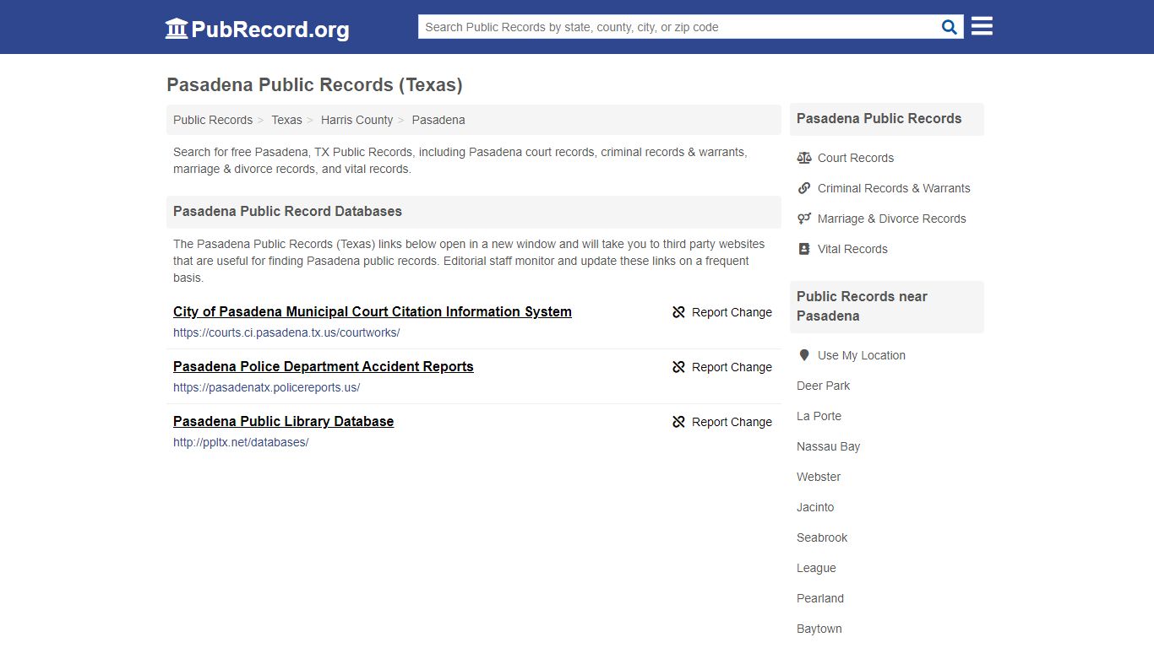Viewport: 1154px width, 648px height.
Task: Click broken-link icon for Police Accident Reports
Action: pos(678,367)
